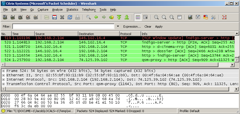Viewport: 240px width, 114px height.
Task: Close this capture file (X icon)
Action: pos(62,17)
